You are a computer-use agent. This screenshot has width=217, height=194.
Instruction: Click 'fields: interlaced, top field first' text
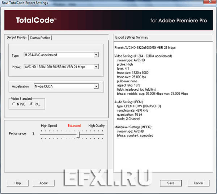[136, 90]
